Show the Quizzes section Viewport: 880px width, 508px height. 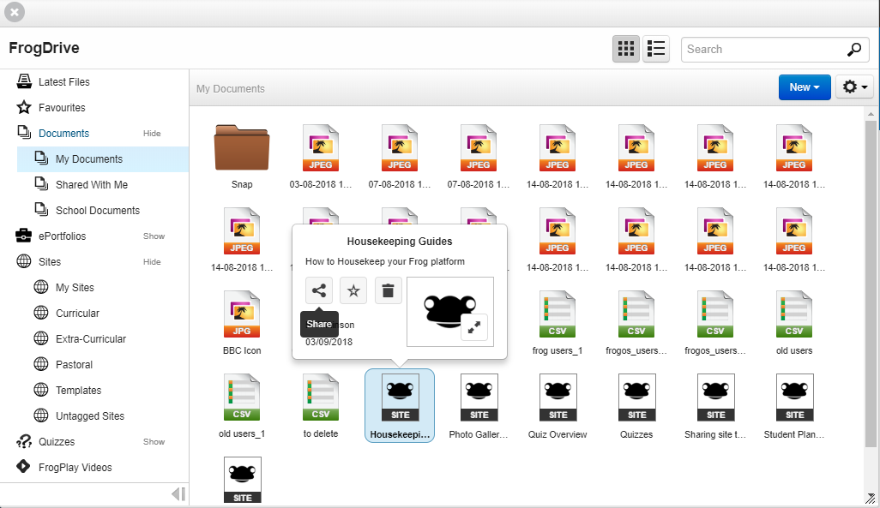(x=154, y=442)
